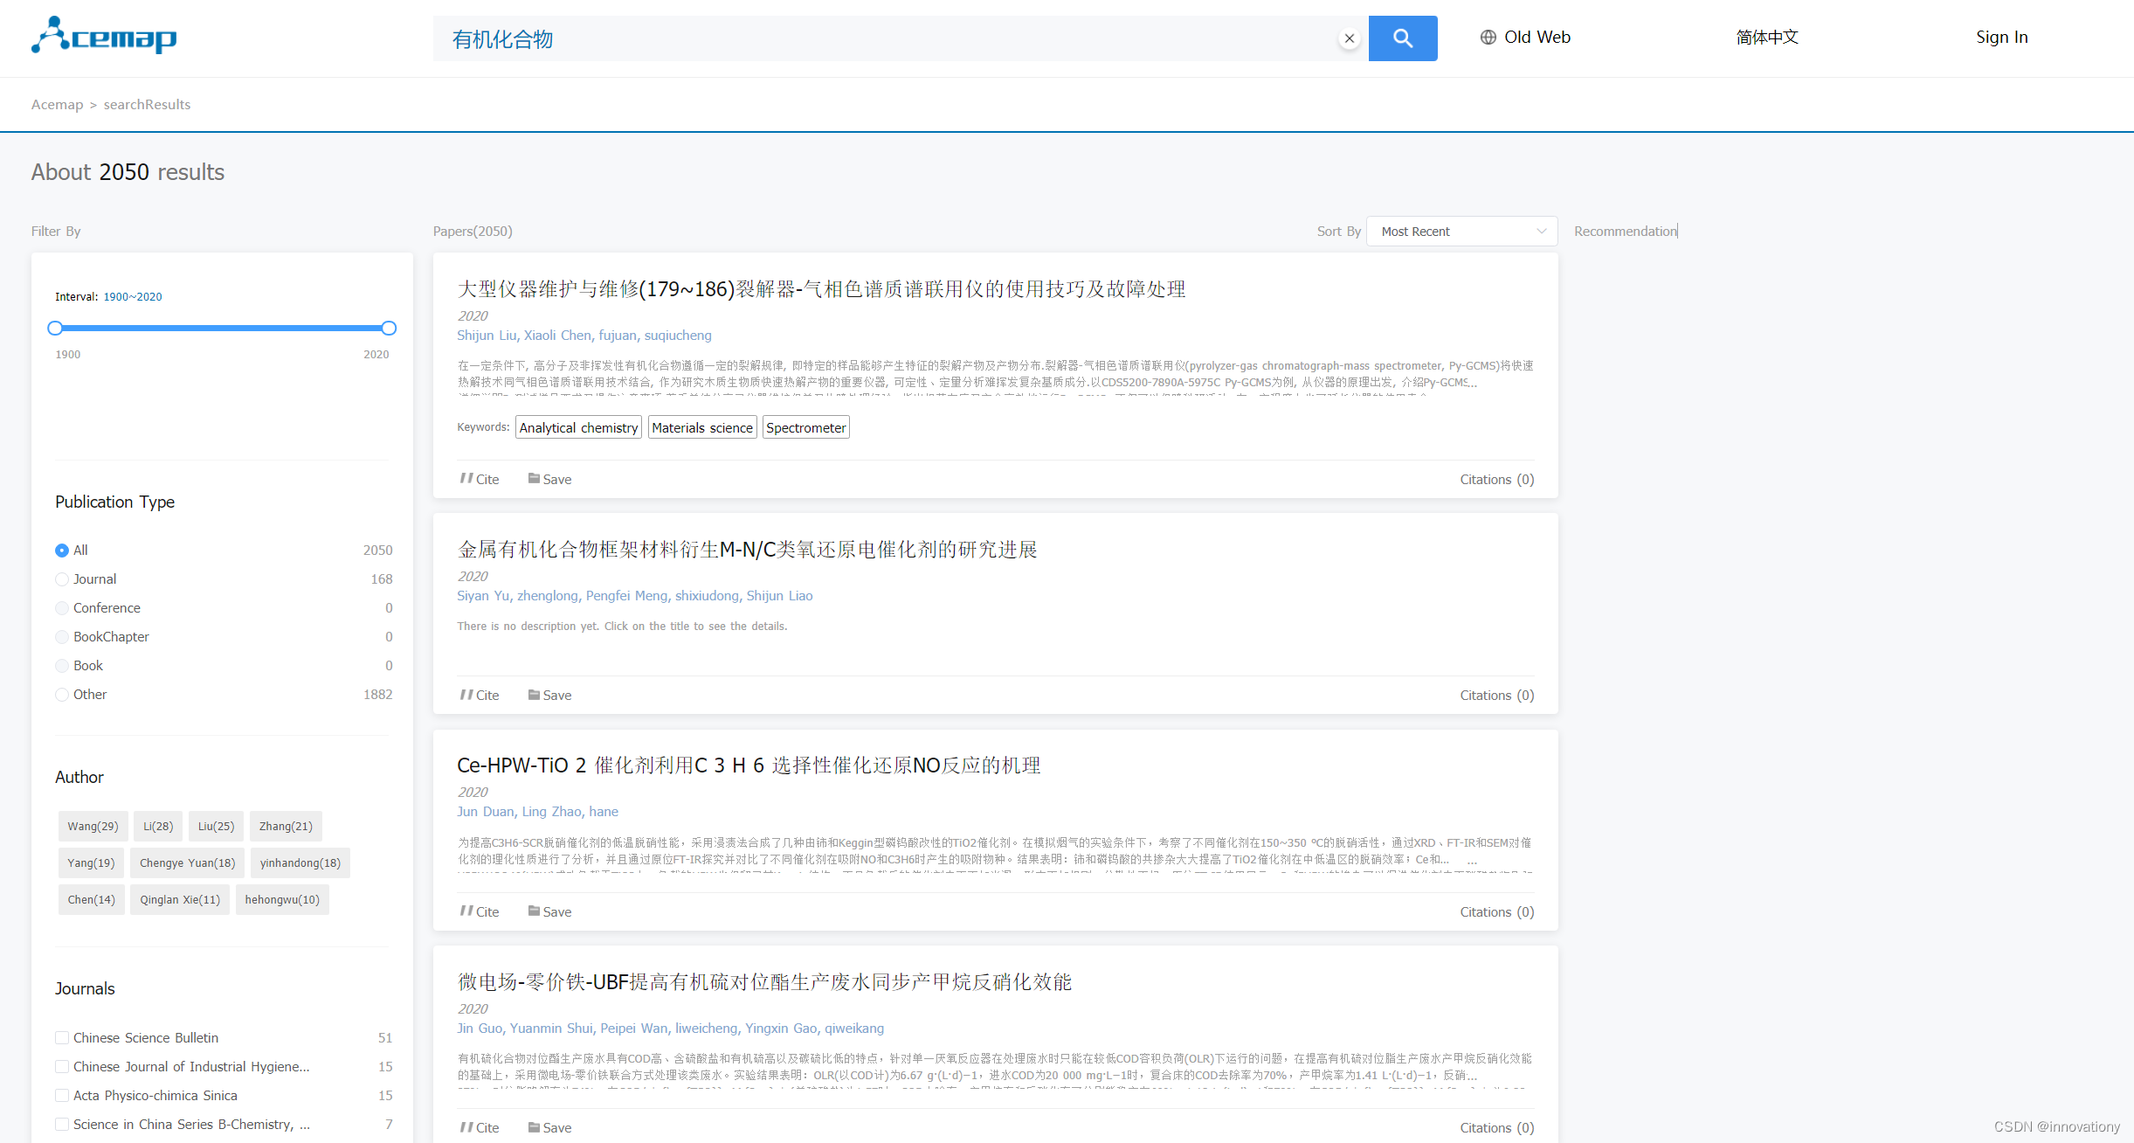
Task: Click the 2020 end handle of interval slider
Action: 389,329
